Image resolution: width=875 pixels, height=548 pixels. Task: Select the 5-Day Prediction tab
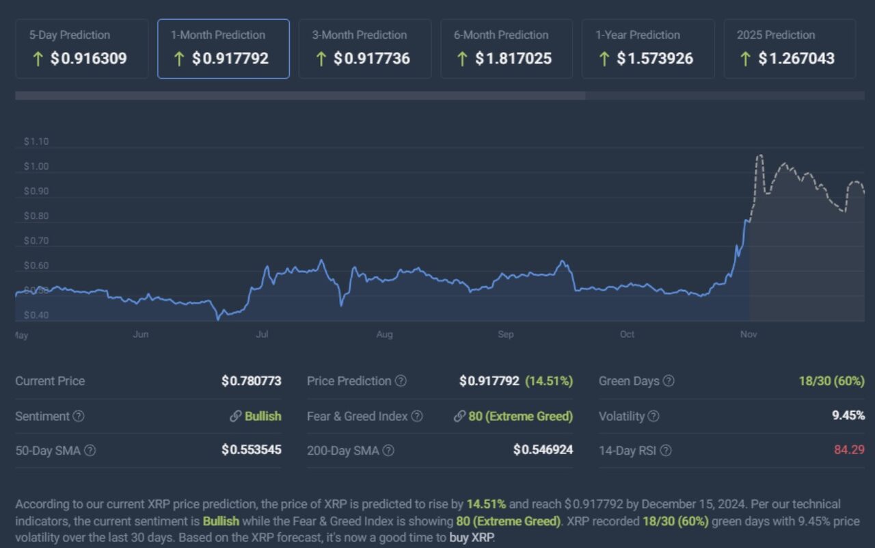click(81, 49)
